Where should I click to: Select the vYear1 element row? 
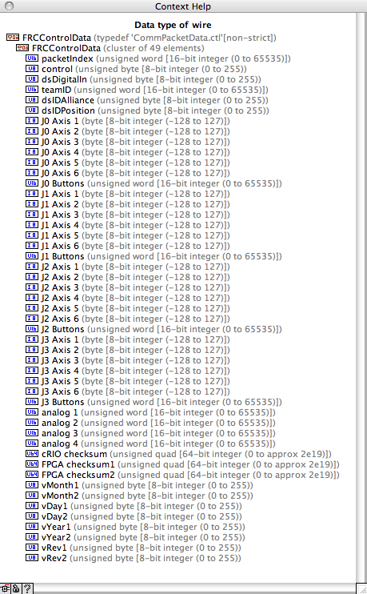click(x=135, y=527)
